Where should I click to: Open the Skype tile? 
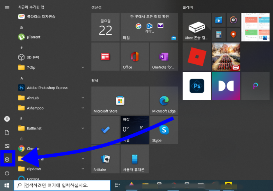(x=164, y=130)
